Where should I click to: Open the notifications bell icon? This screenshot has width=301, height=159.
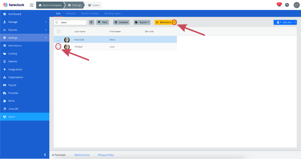click(x=279, y=5)
